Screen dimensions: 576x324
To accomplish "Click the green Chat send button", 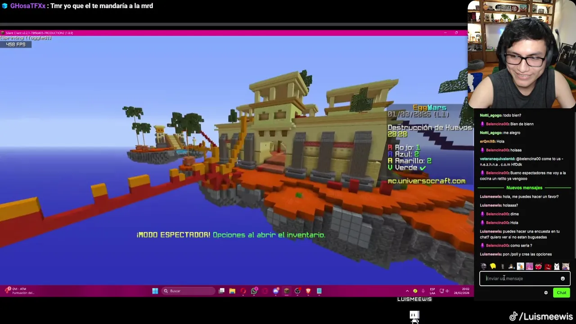I will click(x=561, y=292).
